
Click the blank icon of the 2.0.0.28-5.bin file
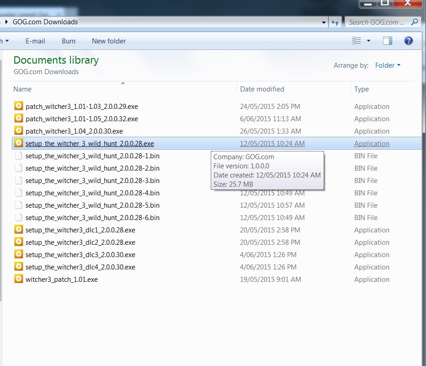tap(18, 205)
